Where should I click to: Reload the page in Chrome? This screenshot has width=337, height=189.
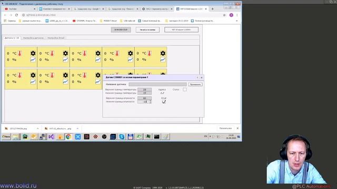coord(16,15)
